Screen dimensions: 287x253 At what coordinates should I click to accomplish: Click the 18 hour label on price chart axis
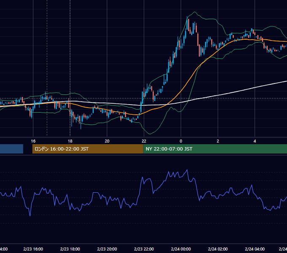[70, 141]
